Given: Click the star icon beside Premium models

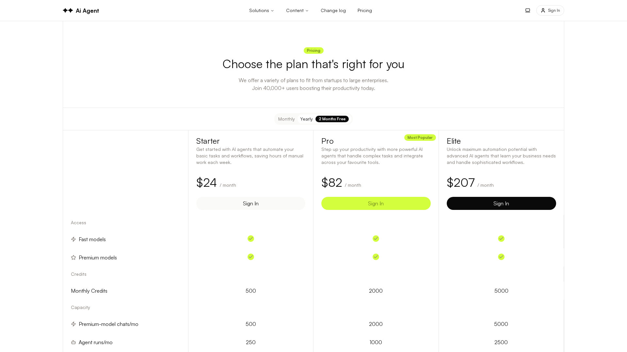Looking at the screenshot, I should click(x=73, y=257).
